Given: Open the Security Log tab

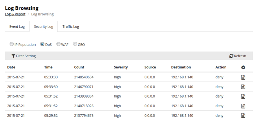Looking at the screenshot, I should click(x=43, y=26).
